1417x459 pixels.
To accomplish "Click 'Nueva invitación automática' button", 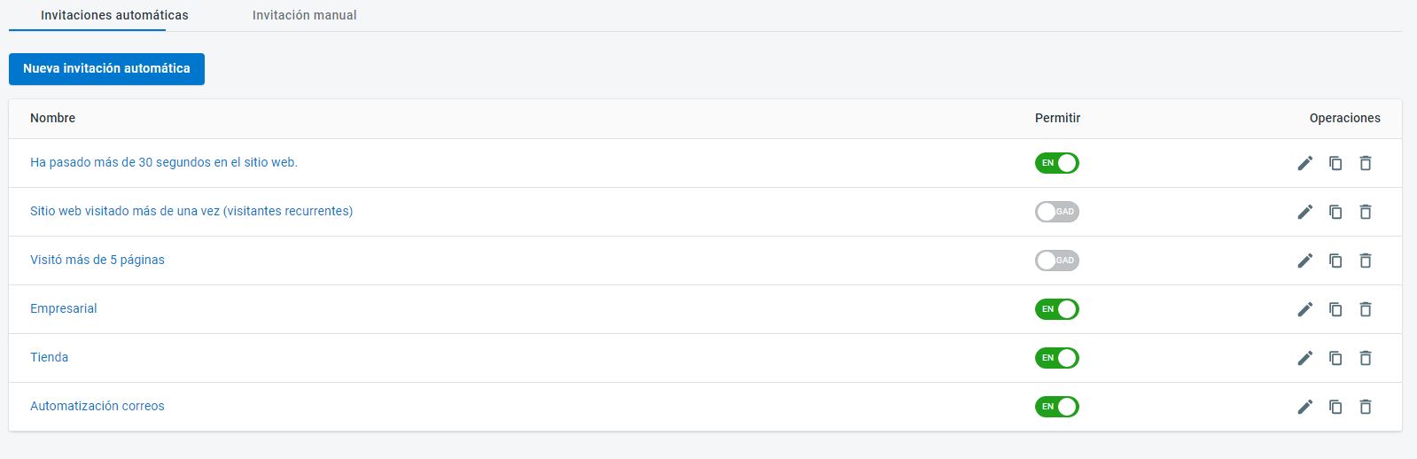I will [106, 69].
